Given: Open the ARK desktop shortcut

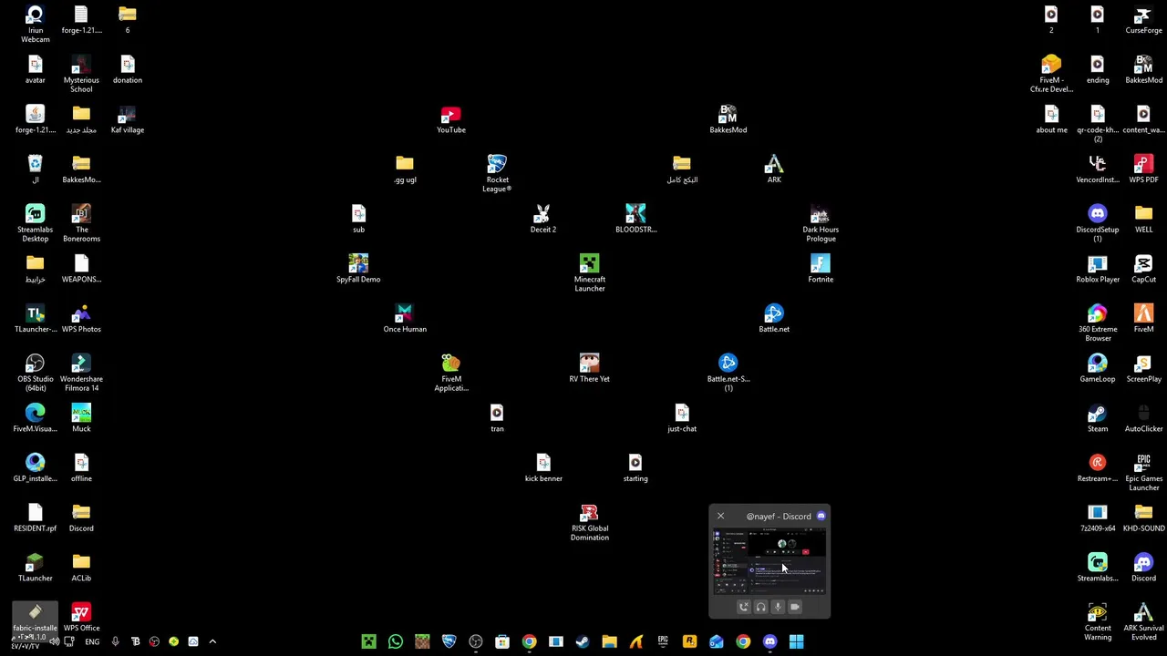Looking at the screenshot, I should point(774,169).
